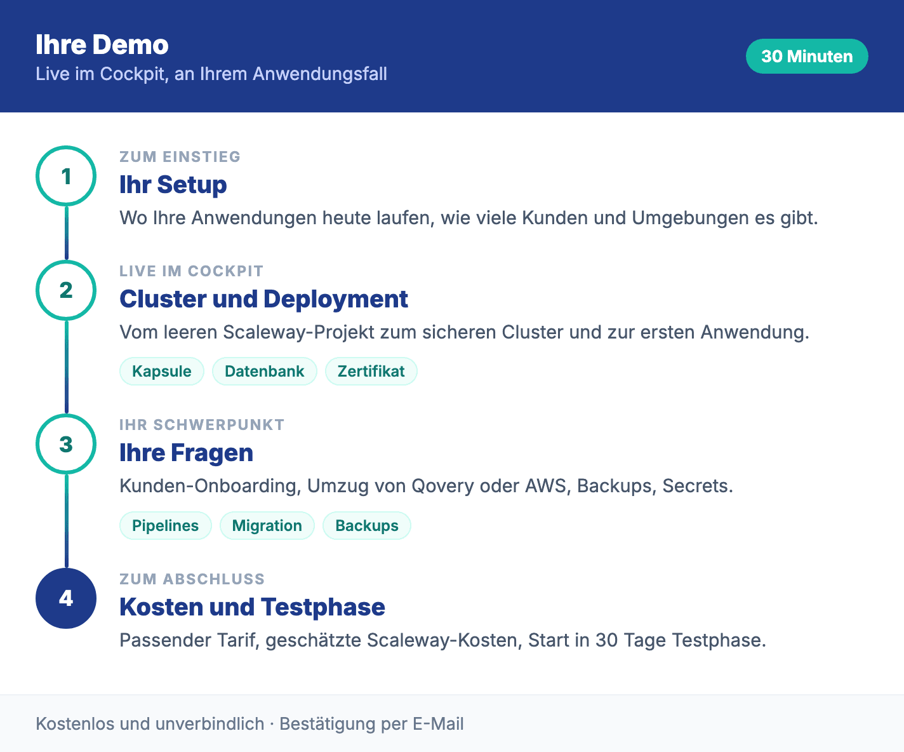Screen dimensions: 904x752
Task: Select step circle number 2
Action: point(66,290)
